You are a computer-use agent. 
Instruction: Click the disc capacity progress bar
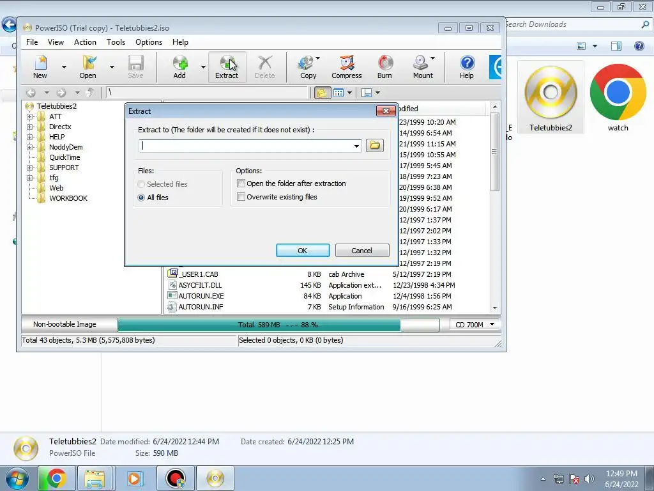278,325
